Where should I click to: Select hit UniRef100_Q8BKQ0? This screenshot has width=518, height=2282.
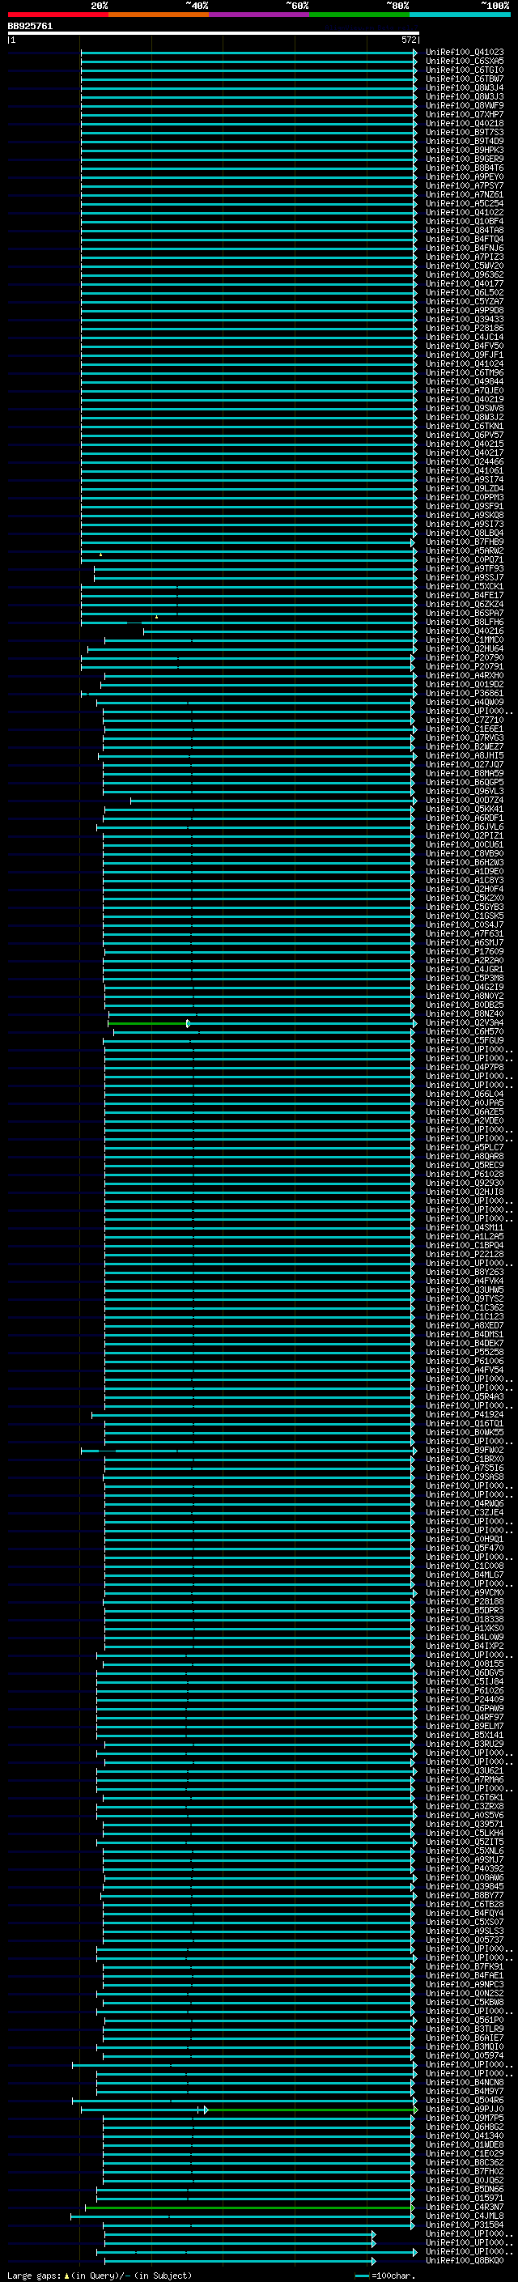click(x=465, y=2261)
